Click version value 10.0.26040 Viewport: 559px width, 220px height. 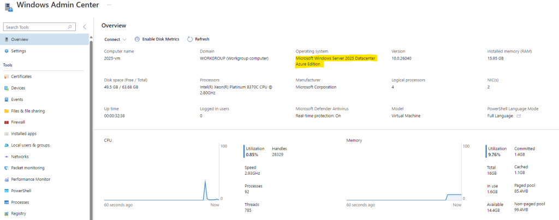[401, 58]
